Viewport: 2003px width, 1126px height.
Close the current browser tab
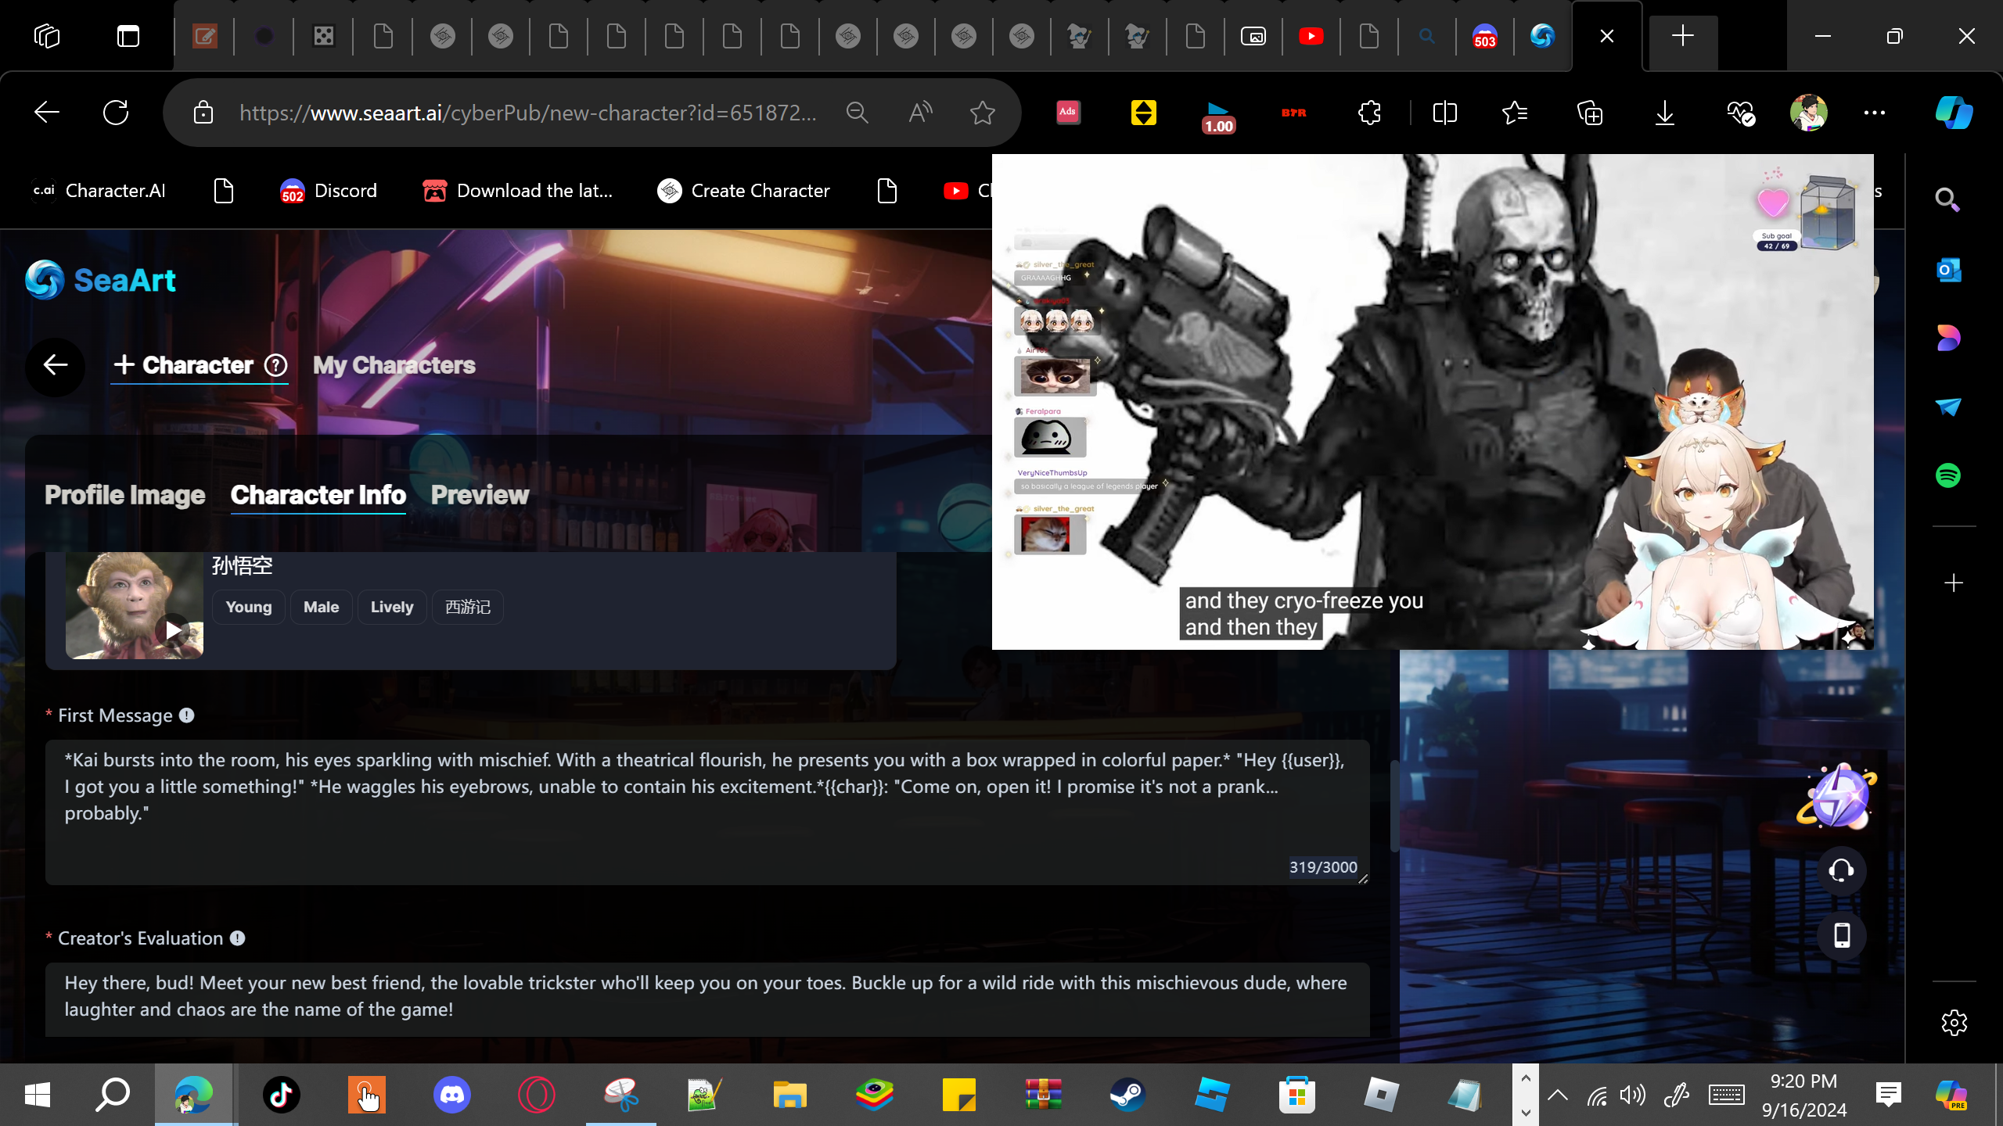[1607, 36]
